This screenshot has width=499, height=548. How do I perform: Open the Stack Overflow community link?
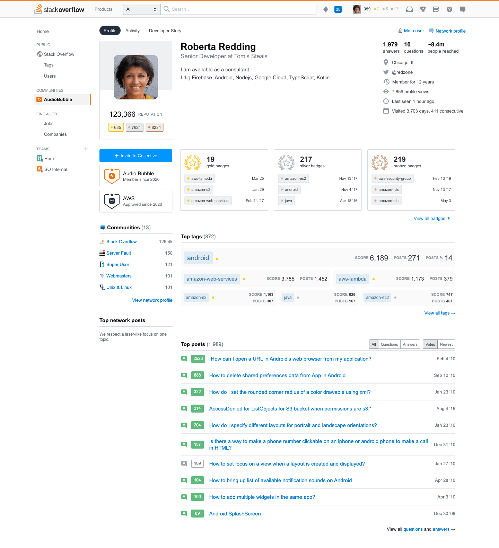click(121, 242)
